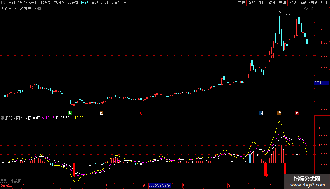The width and height of the screenshot is (330, 189).
Task: Open the 多股 multi-stock view
Action: tap(262, 3)
